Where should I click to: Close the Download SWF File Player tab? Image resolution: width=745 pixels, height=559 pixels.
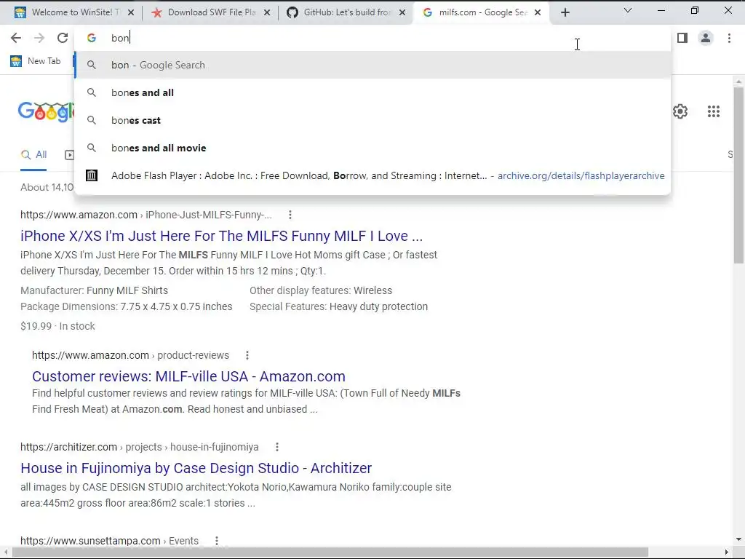point(267,13)
